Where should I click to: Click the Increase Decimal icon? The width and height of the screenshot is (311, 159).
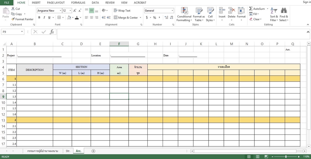pyautogui.click(x=167, y=17)
